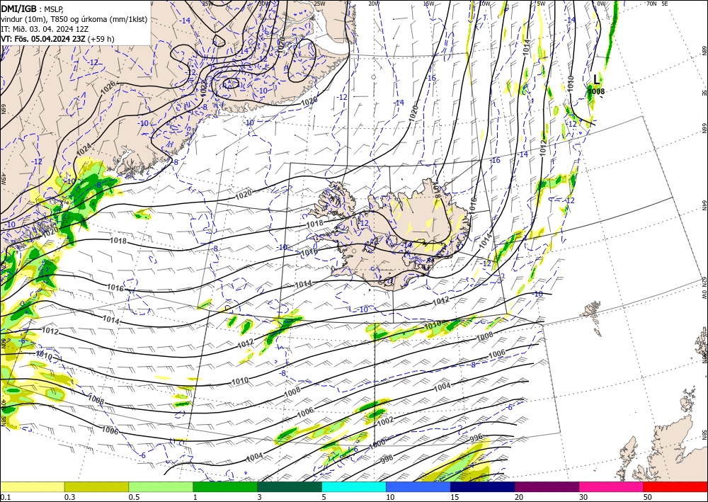Click the '1026' isobar label over Greenland
The height and width of the screenshot is (502, 708).
click(108, 87)
